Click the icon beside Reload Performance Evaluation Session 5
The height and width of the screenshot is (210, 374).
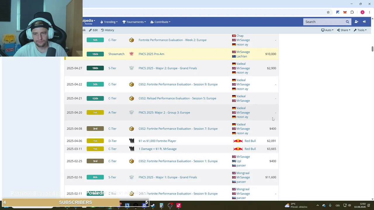click(131, 98)
